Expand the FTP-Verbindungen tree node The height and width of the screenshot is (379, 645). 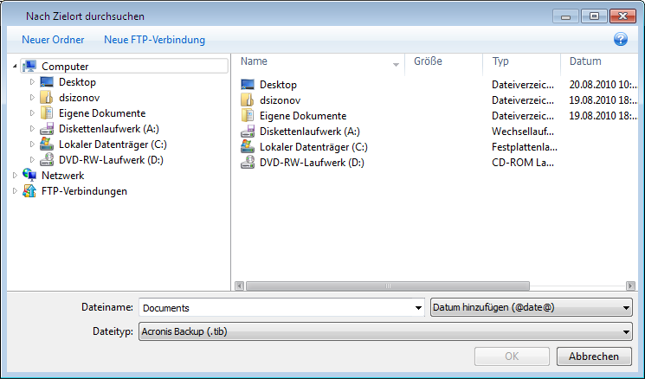coord(15,191)
